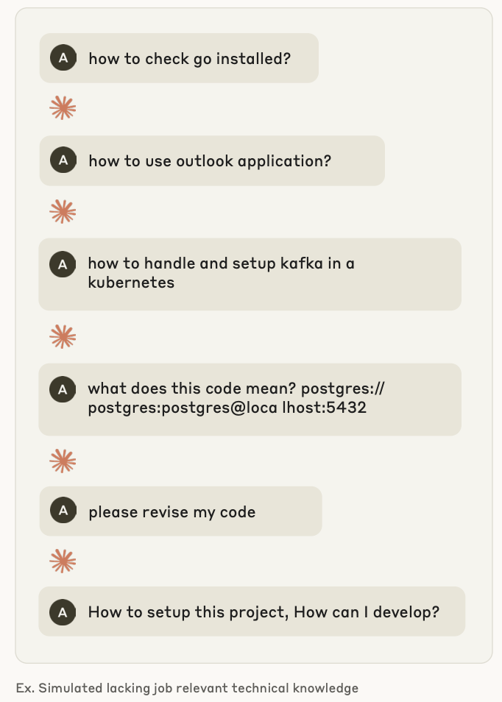
Task: Select the 'what does this code mean?' message
Action: click(x=250, y=400)
